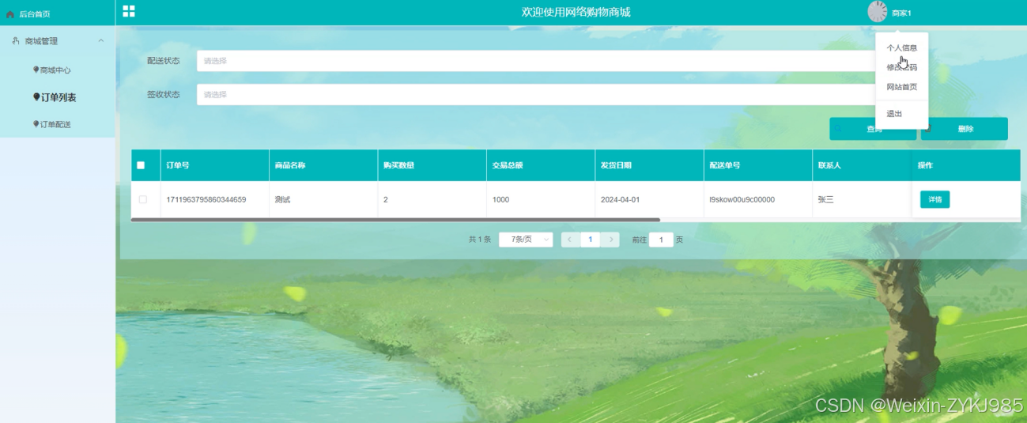Click the 前往 page number input box
Screen dimensions: 1027x423
coord(661,240)
